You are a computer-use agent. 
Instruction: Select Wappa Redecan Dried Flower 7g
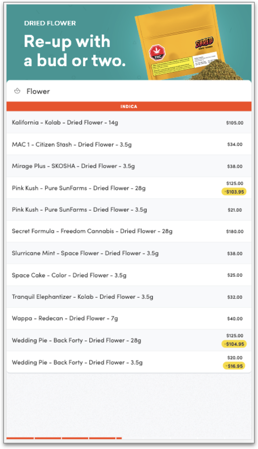tap(65, 319)
